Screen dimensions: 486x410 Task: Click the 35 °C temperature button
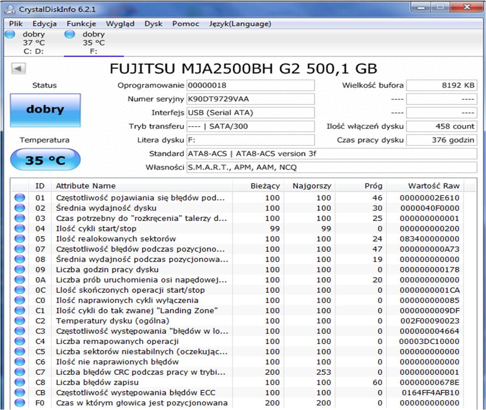[x=45, y=159]
